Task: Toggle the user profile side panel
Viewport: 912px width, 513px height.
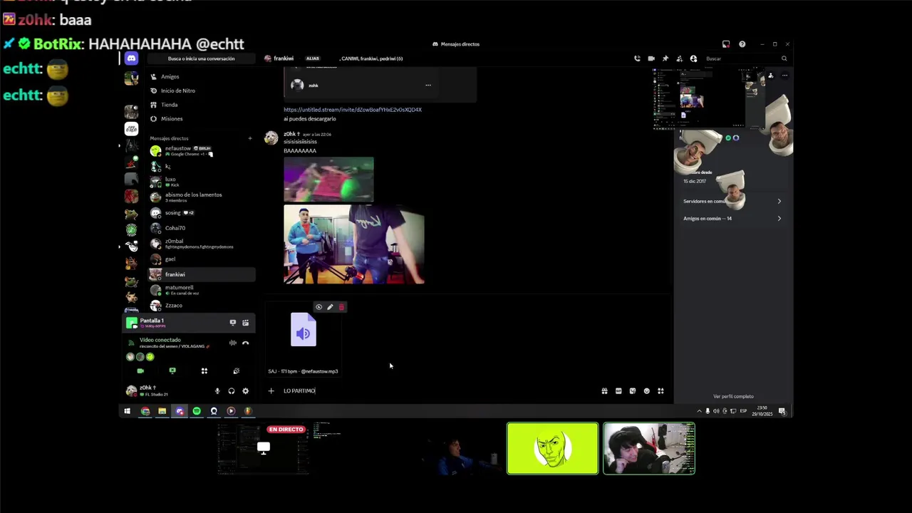Action: [x=693, y=58]
